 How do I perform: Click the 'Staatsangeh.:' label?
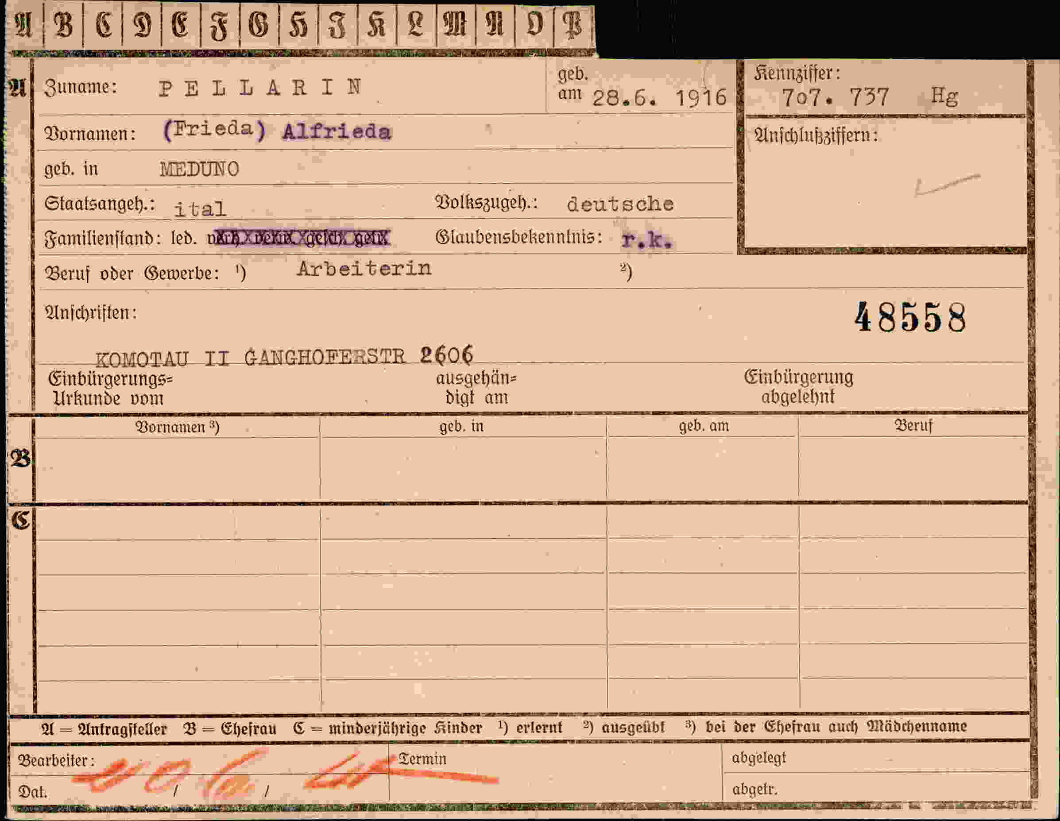click(100, 204)
